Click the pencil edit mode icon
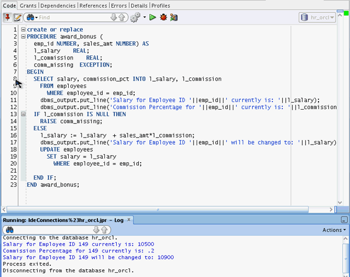Image resolution: width=350 pixels, height=277 pixels. [17, 17]
